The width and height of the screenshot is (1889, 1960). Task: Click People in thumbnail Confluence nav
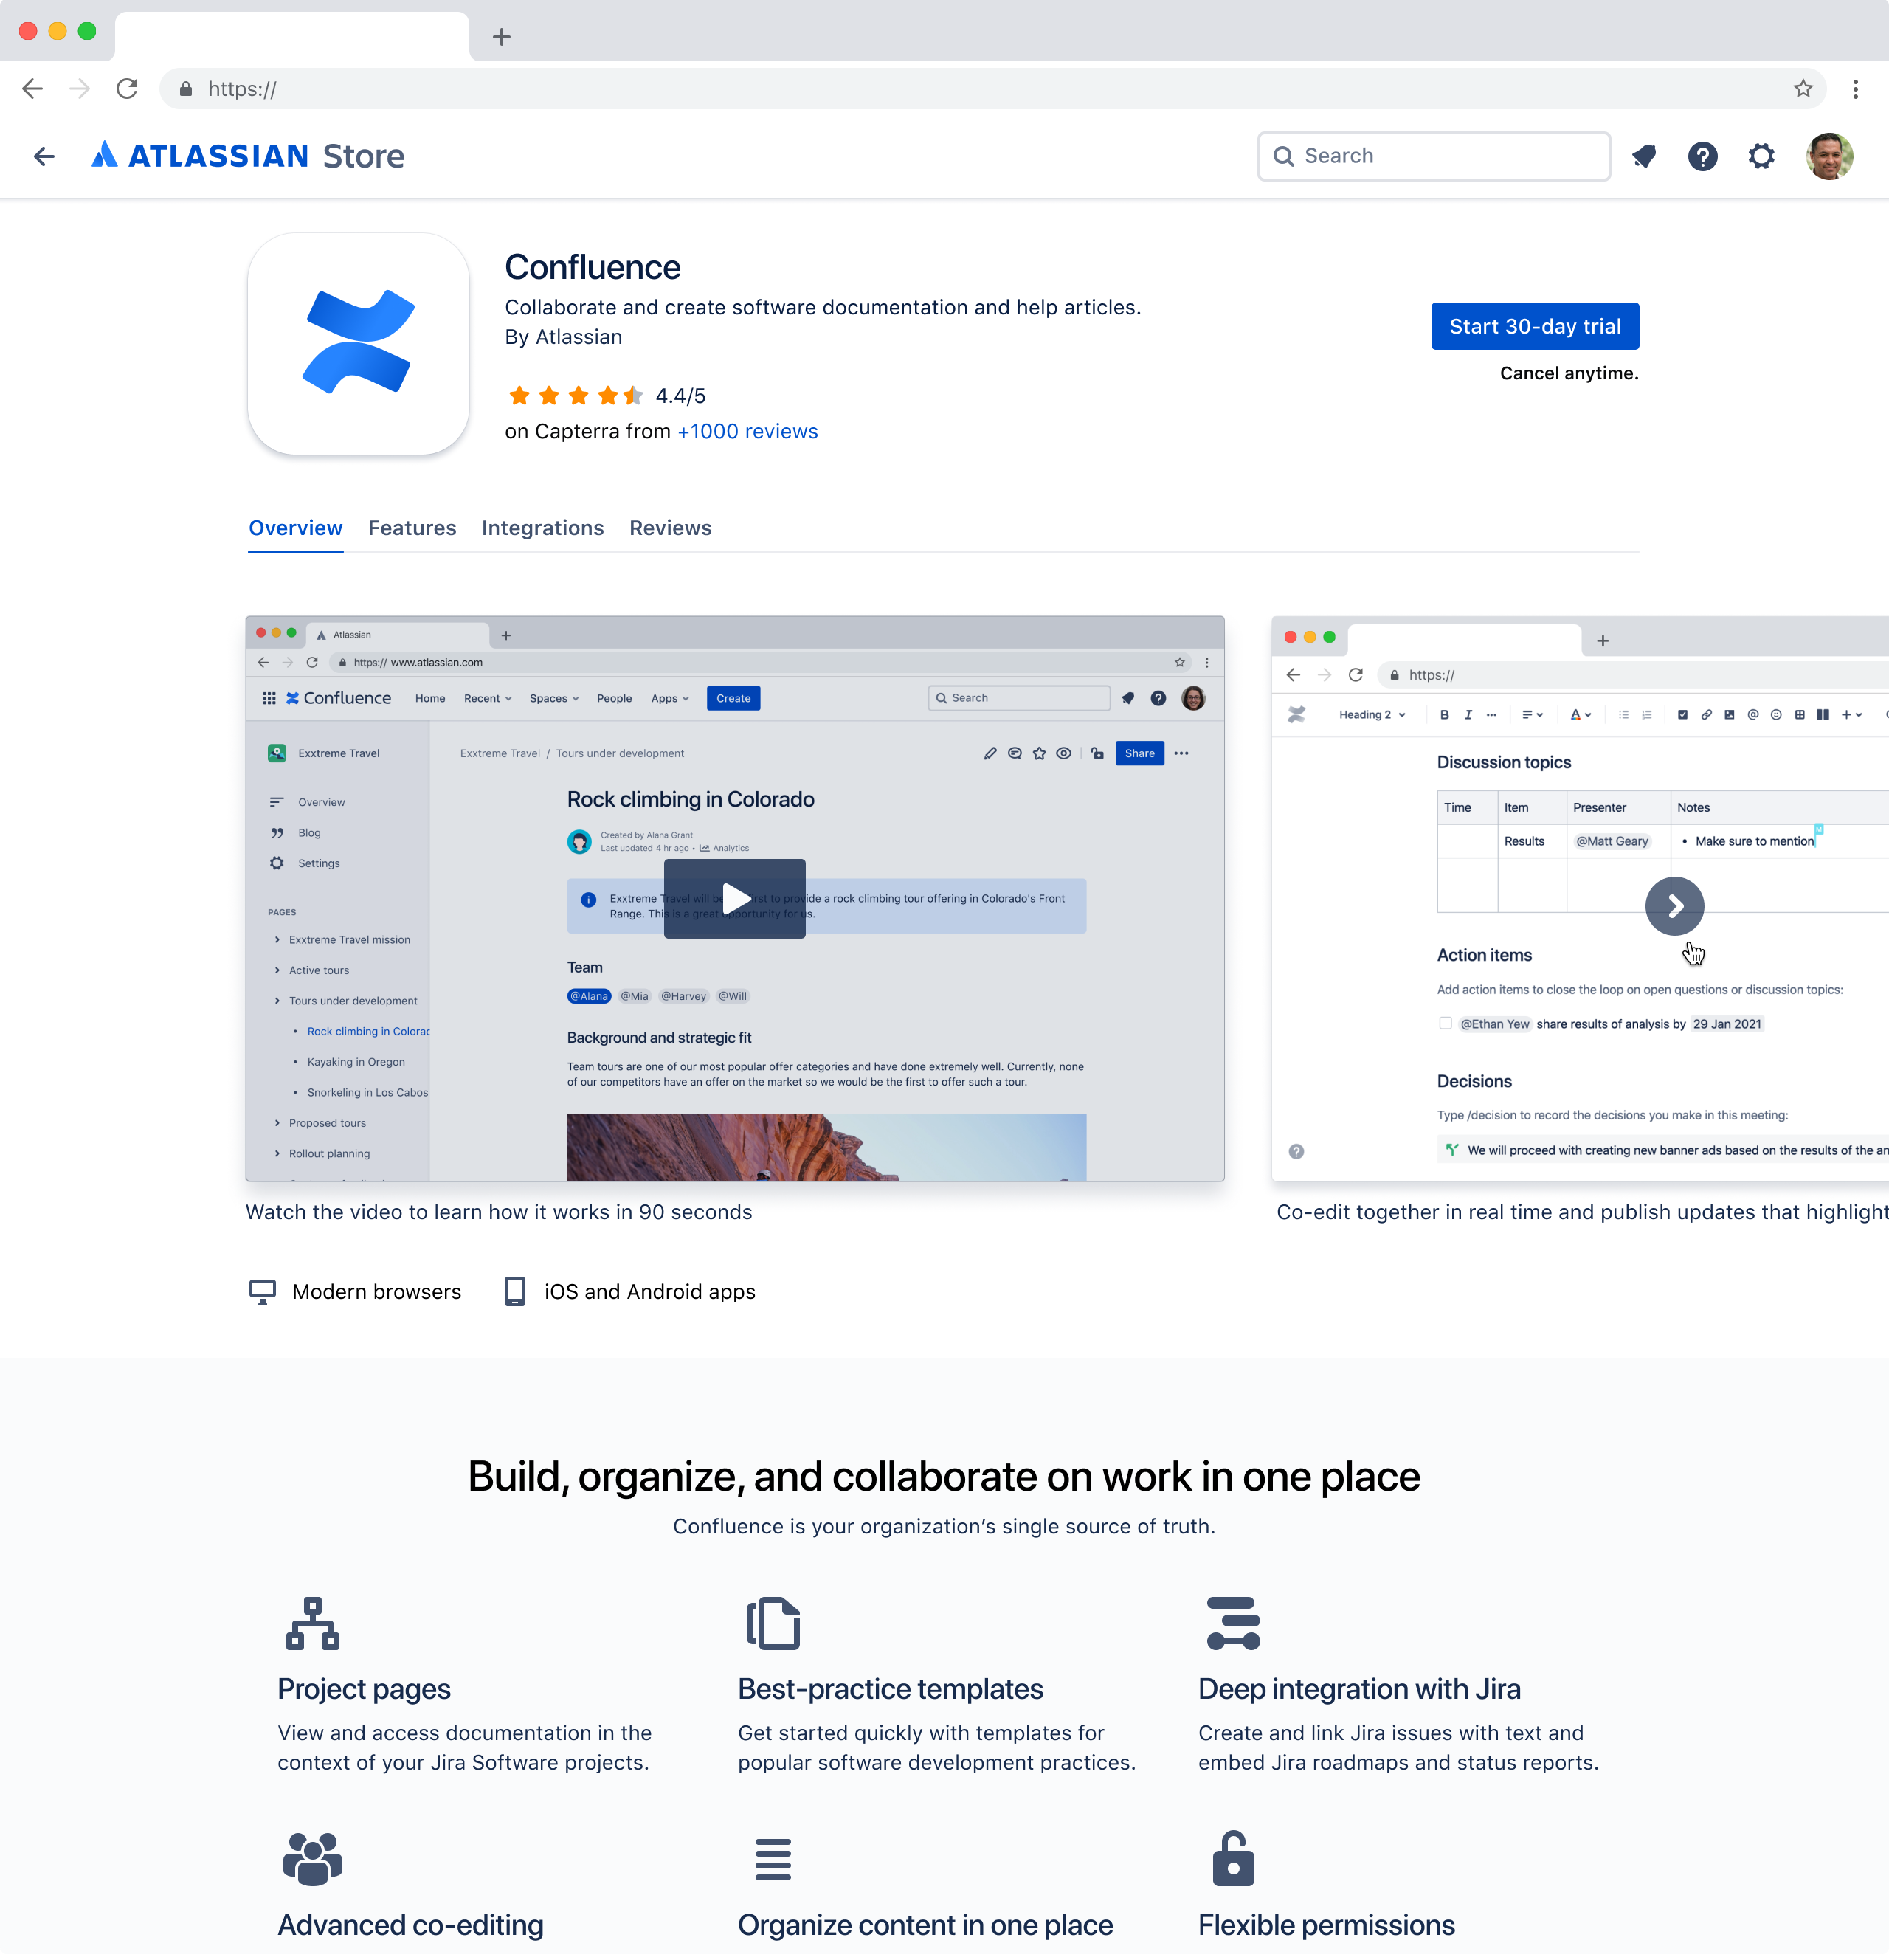[614, 698]
